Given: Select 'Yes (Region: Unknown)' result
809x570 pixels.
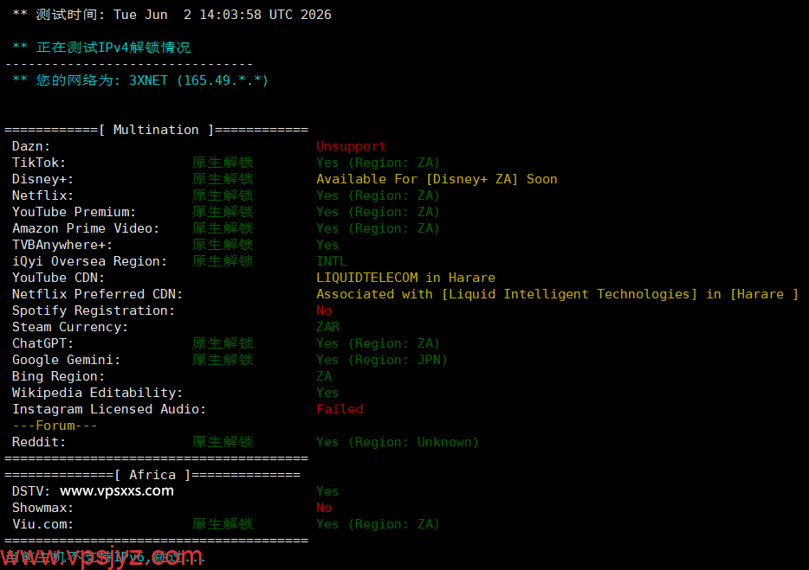Looking at the screenshot, I should (x=398, y=442).
